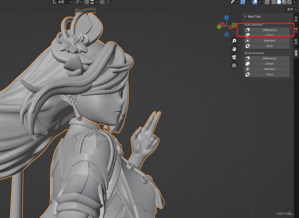Switch to rendered viewport shading
This screenshot has width=299, height=218.
point(289,2)
